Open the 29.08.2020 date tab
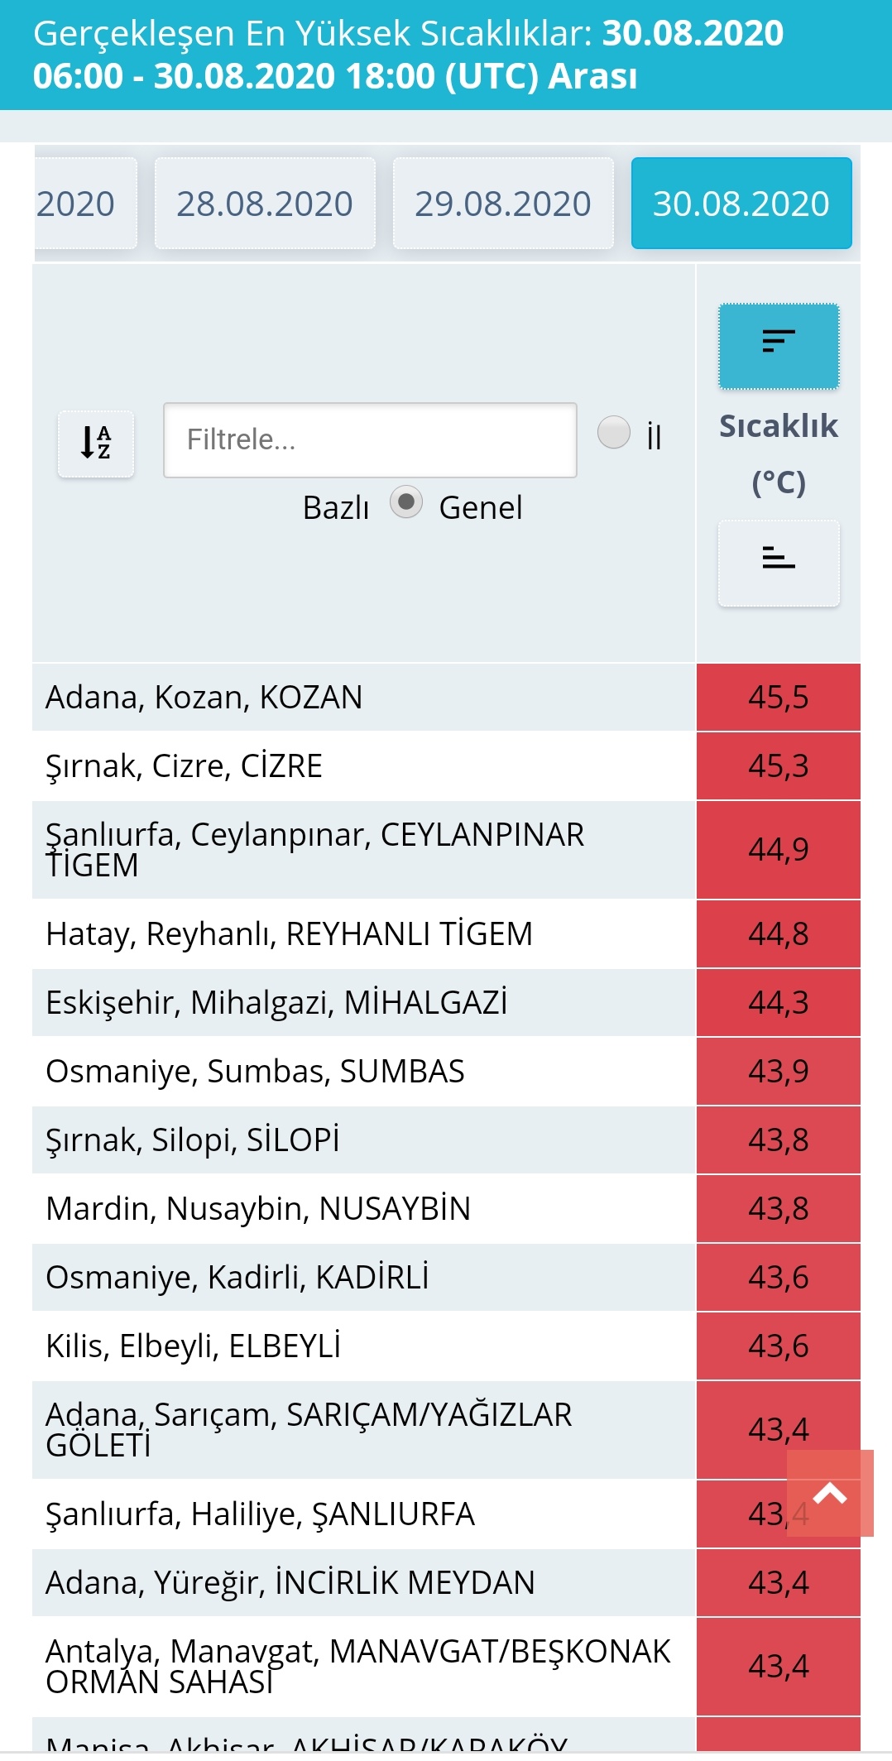The height and width of the screenshot is (1761, 892). (x=503, y=204)
